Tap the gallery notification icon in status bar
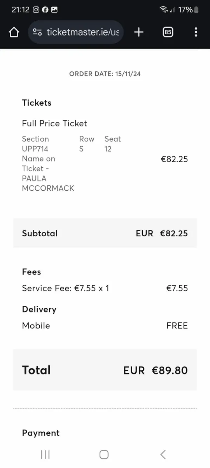This screenshot has width=210, height=468. coord(54,10)
